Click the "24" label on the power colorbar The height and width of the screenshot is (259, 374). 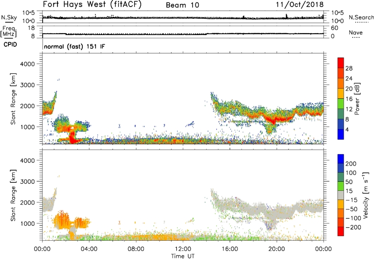[x=349, y=79]
